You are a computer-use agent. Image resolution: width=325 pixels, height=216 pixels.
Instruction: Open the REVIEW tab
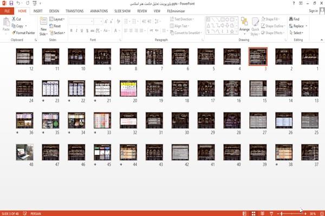142,11
